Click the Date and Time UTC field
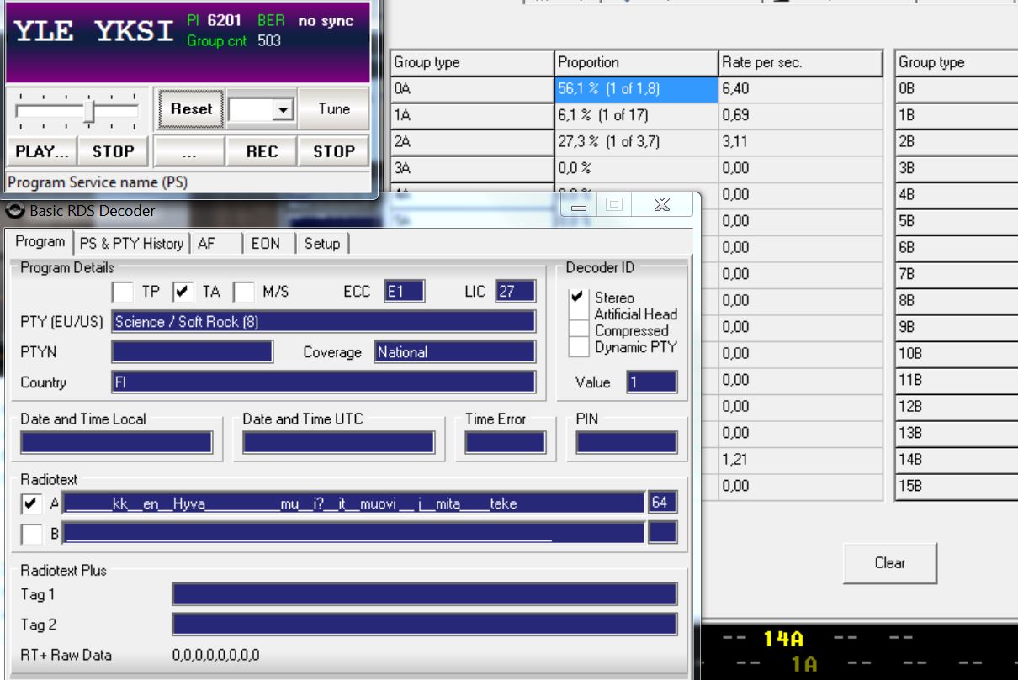The image size is (1018, 680). pos(338,443)
